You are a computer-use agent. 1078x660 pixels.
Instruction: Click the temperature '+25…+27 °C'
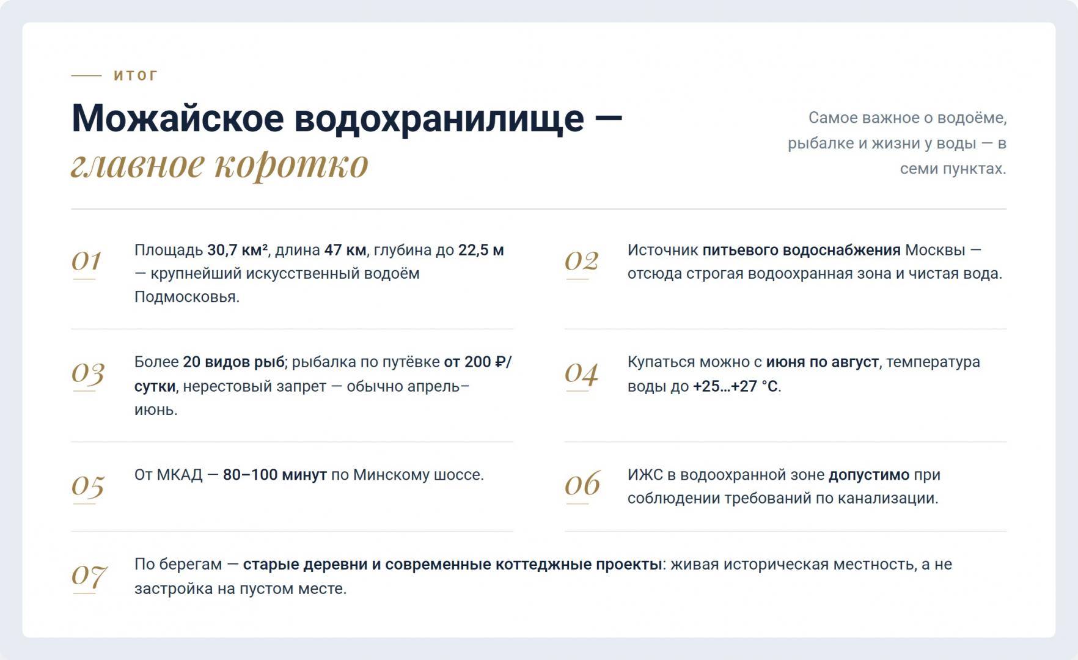[x=735, y=386]
